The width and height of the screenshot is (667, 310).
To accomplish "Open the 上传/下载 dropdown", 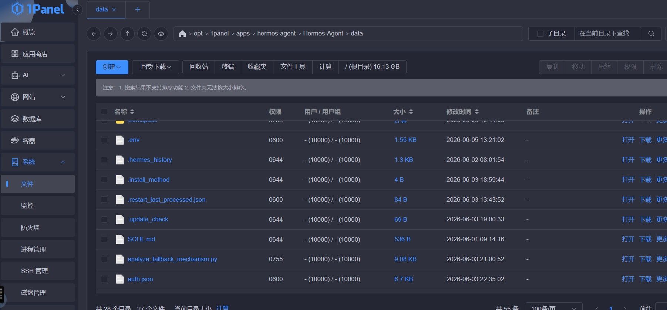I will coord(155,67).
